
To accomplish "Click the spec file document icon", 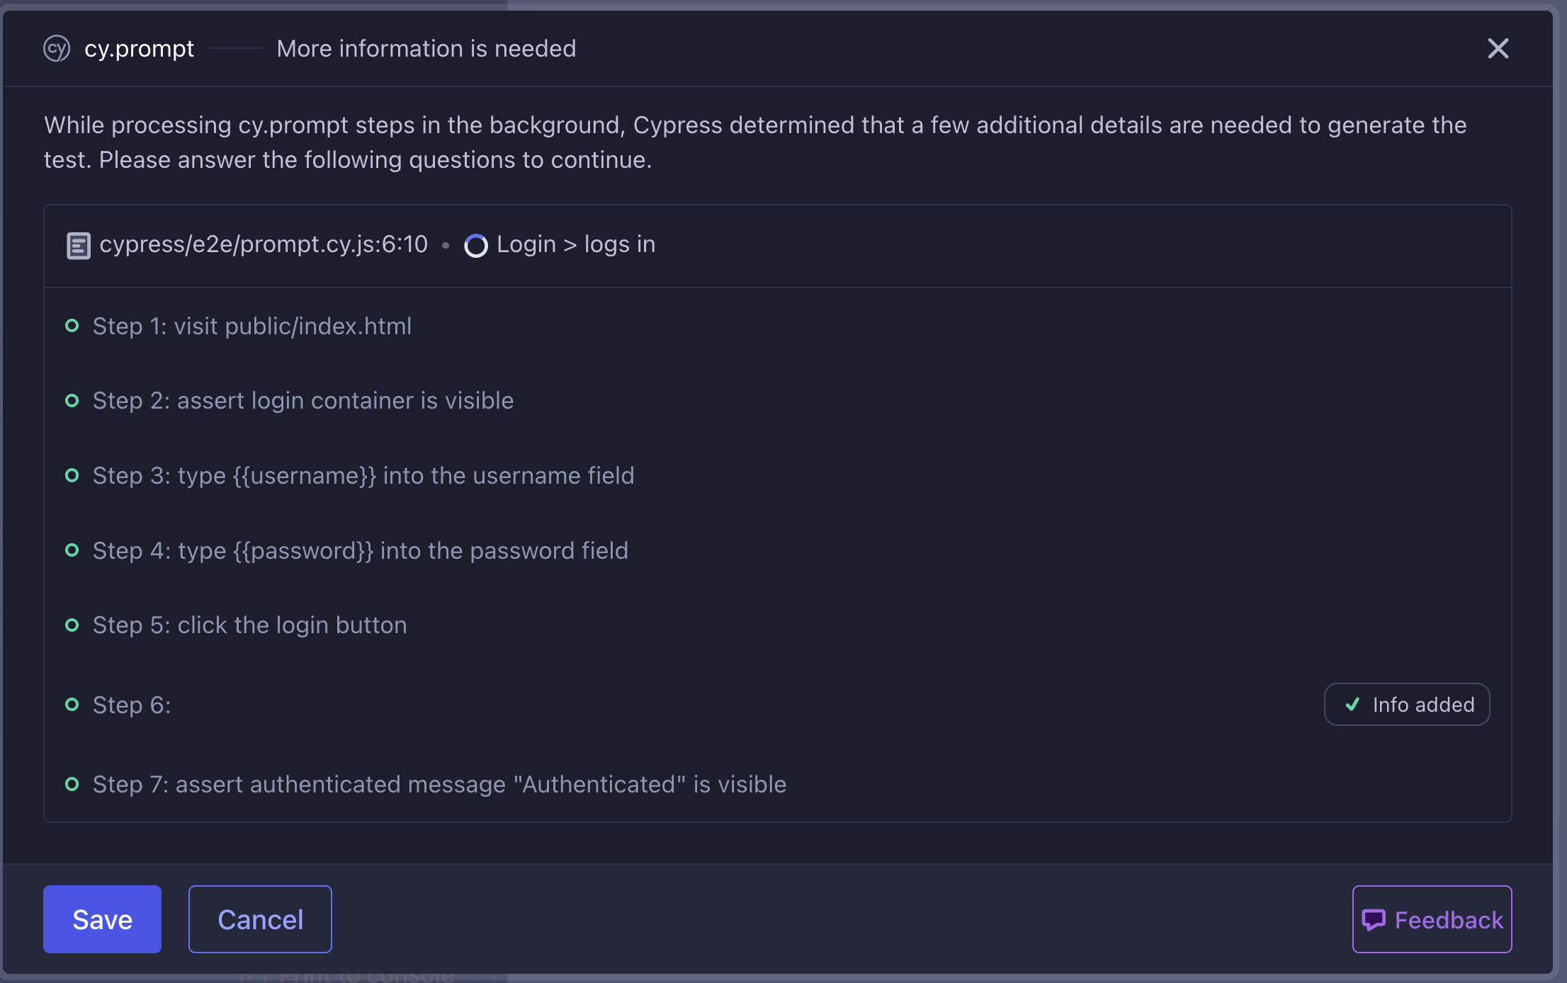I will pos(78,246).
